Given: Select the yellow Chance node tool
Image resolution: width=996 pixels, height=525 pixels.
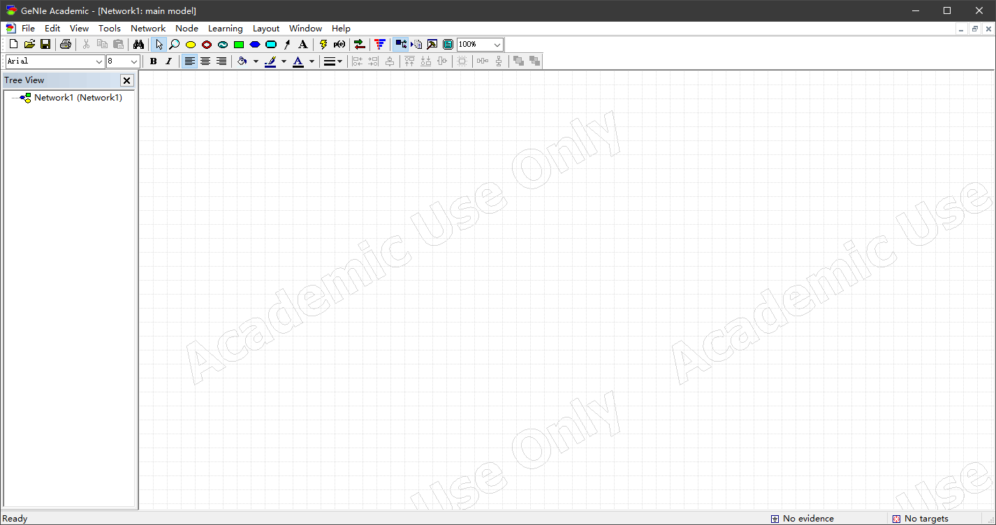Looking at the screenshot, I should coord(191,45).
